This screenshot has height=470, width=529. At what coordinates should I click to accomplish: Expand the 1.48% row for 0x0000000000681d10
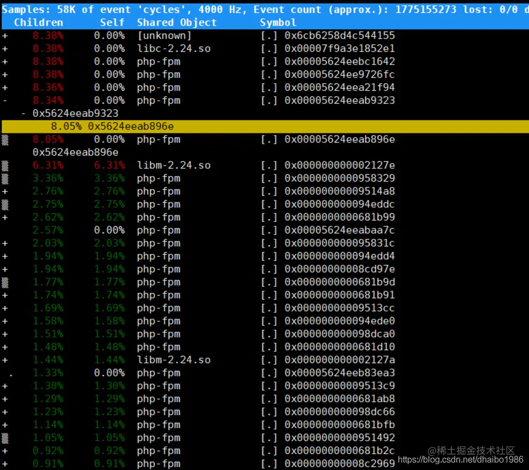point(5,347)
